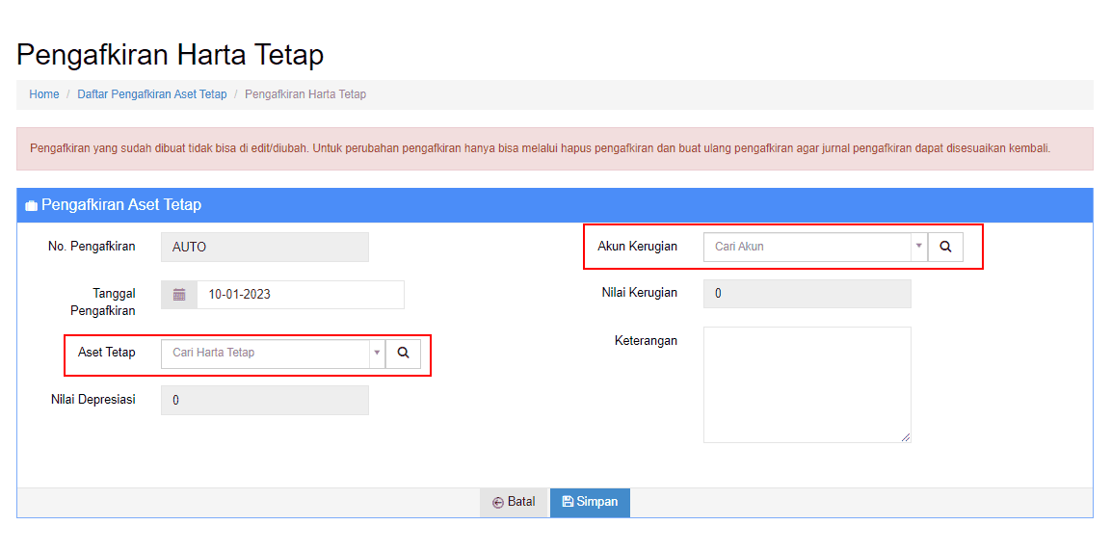Click the Tanggal Pengafkiran label
1111x552 pixels.
[x=103, y=302]
